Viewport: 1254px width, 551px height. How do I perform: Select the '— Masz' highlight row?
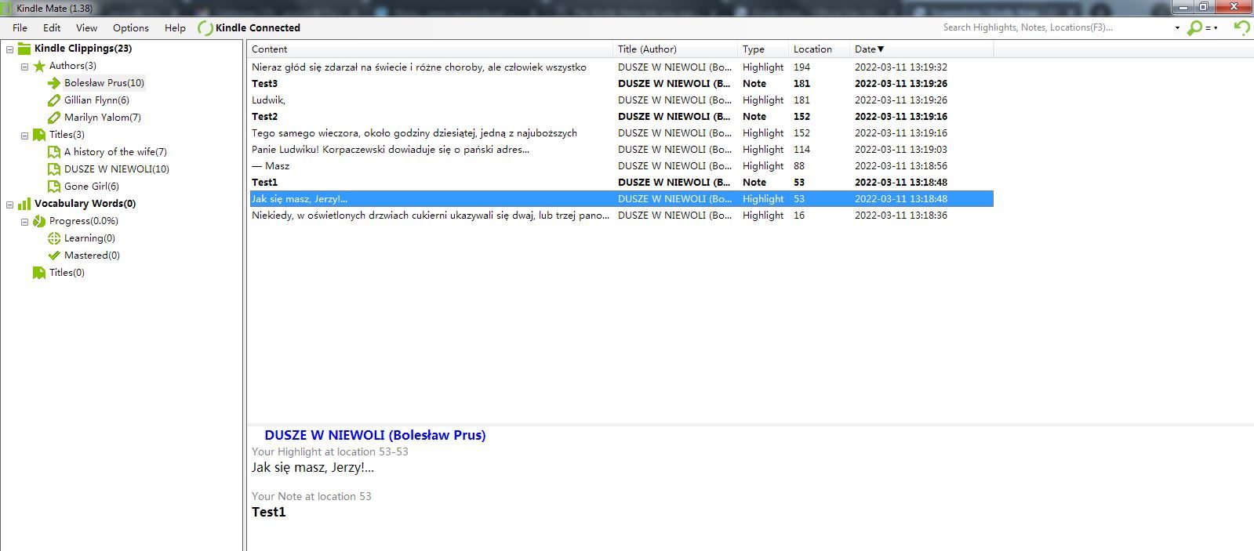coord(621,166)
